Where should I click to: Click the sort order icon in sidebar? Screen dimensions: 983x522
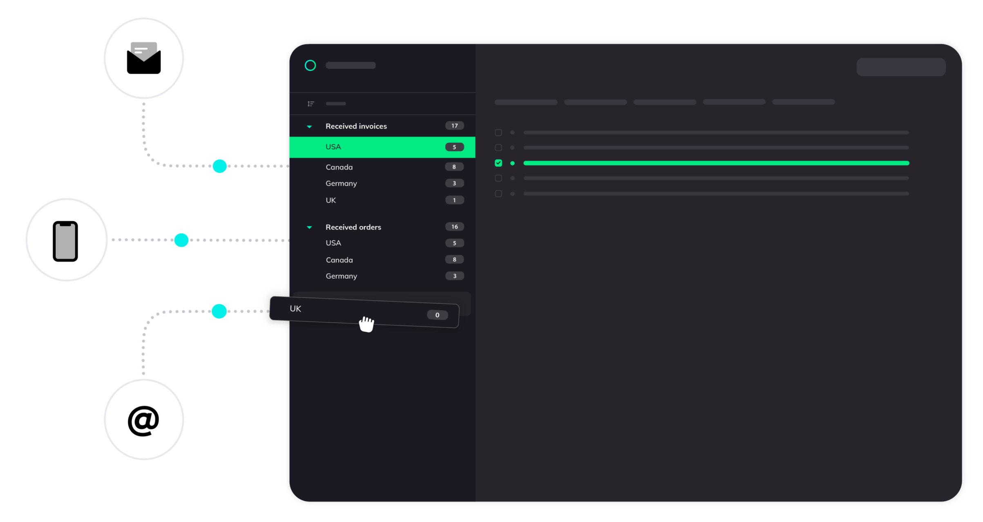pyautogui.click(x=311, y=104)
